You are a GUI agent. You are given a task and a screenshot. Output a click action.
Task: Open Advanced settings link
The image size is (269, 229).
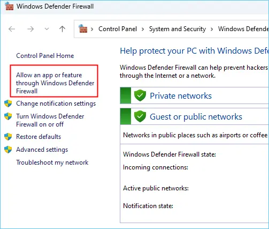[42, 150]
